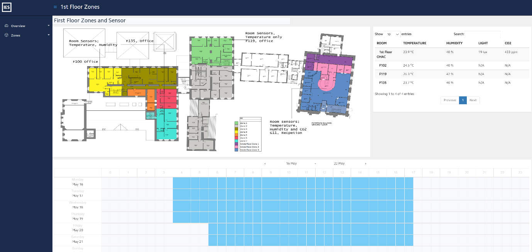Click into the table Search field

tap(482, 34)
